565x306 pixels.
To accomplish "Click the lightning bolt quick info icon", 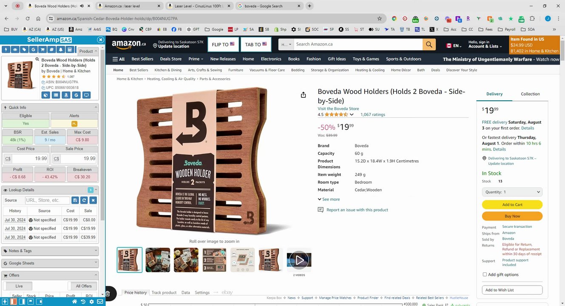I will click(6, 50).
